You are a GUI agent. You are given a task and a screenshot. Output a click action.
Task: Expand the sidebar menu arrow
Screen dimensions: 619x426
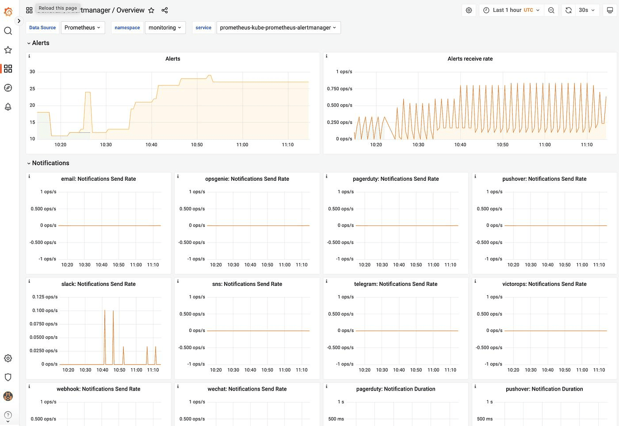coord(19,21)
